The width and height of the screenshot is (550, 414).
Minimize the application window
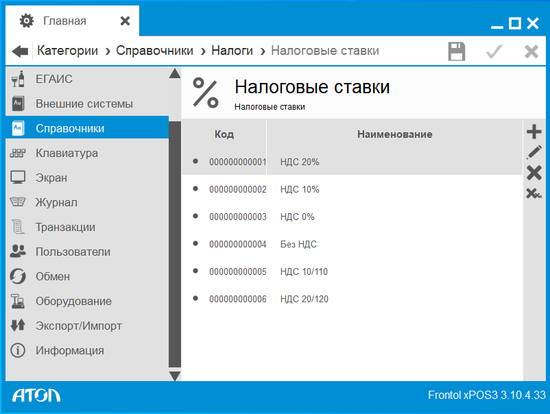coord(497,25)
